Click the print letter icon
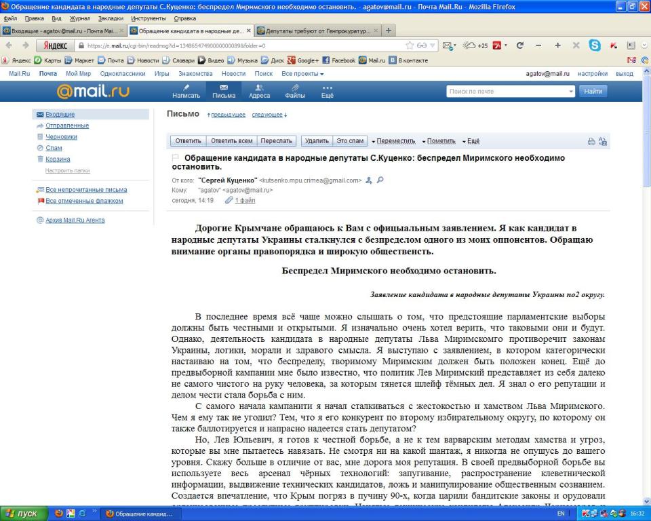 (591, 142)
